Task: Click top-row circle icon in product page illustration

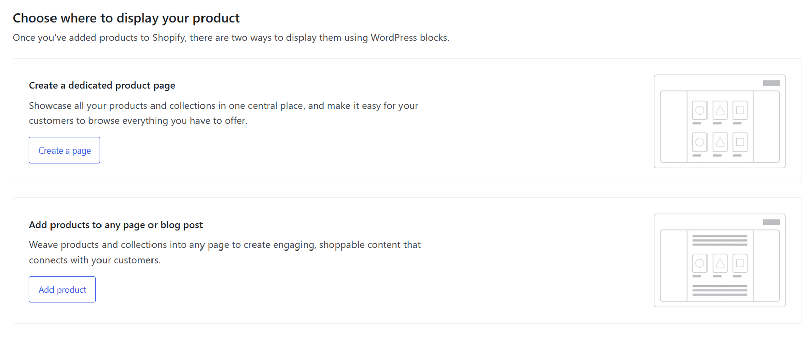Action: (700, 110)
